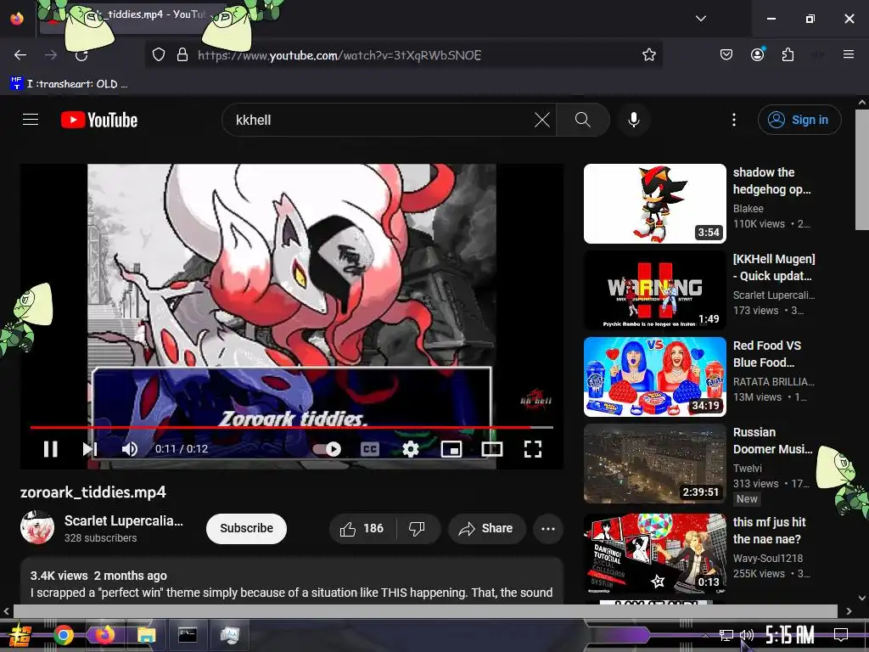869x652 pixels.
Task: Open the network tray icon
Action: (x=726, y=635)
